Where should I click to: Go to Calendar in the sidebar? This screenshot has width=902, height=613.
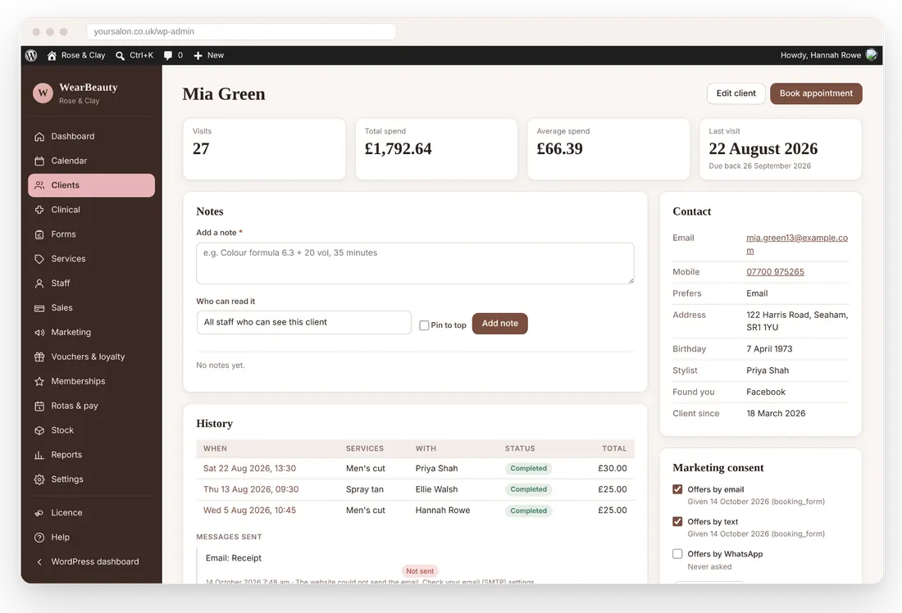tap(92, 161)
